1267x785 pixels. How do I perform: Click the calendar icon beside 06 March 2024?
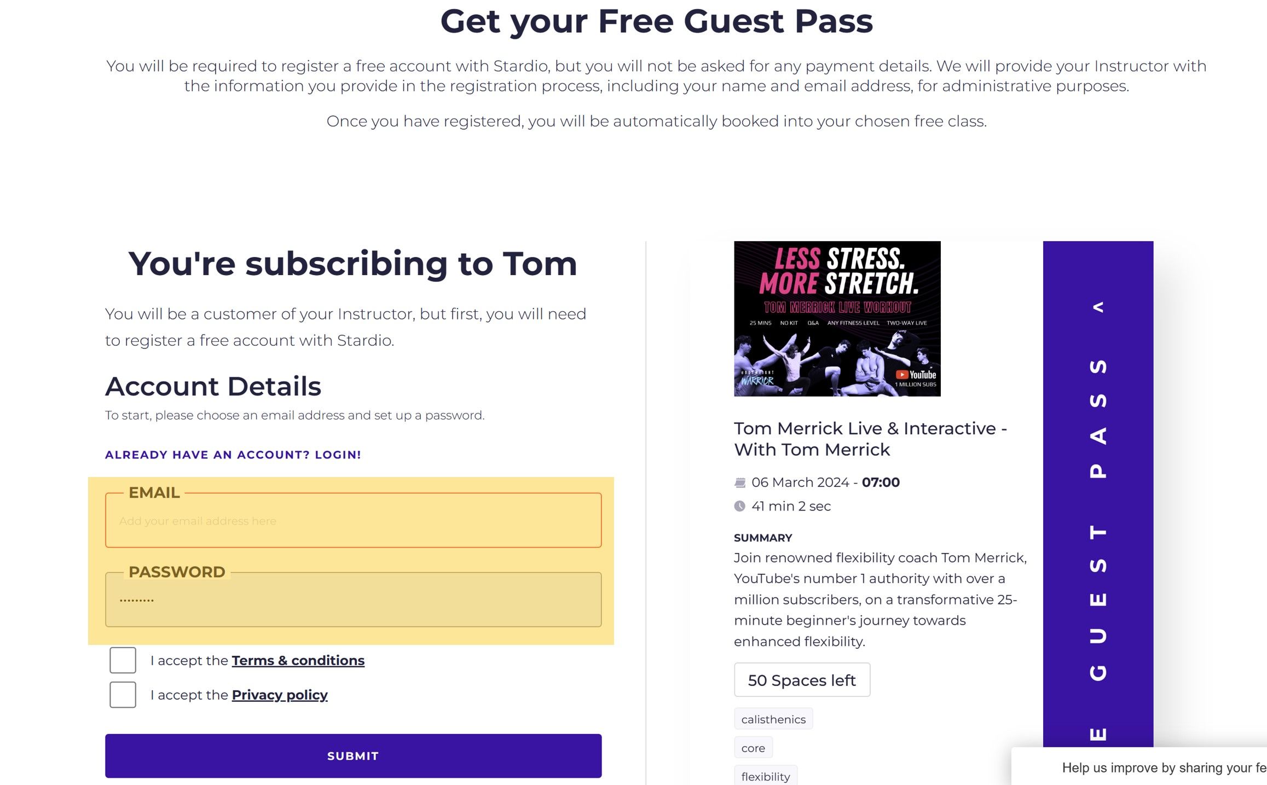point(739,482)
